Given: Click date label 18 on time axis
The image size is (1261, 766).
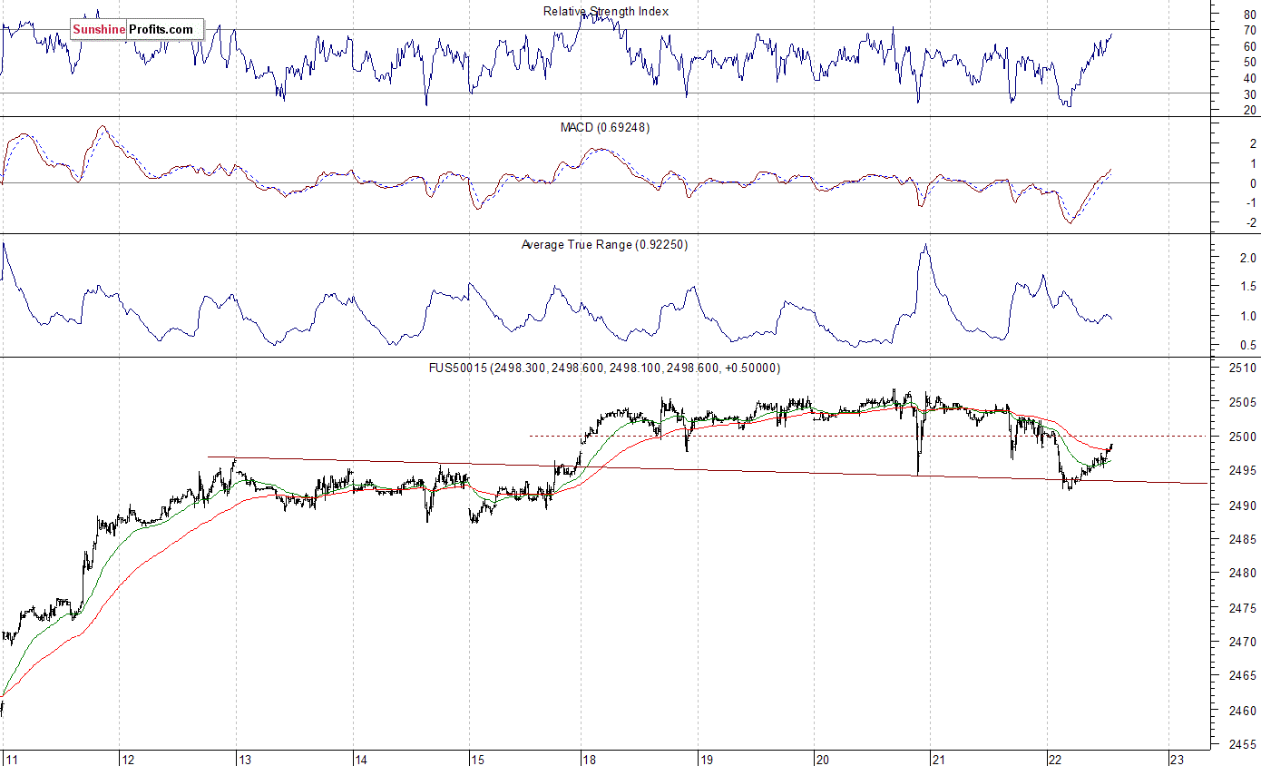Looking at the screenshot, I should [x=589, y=759].
